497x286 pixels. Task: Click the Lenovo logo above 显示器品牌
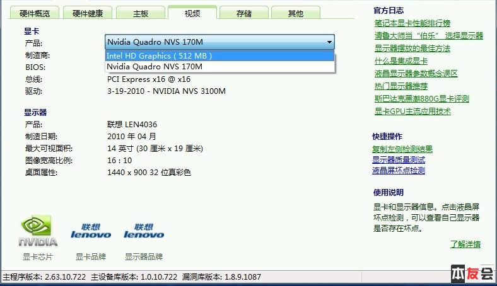coord(144,231)
